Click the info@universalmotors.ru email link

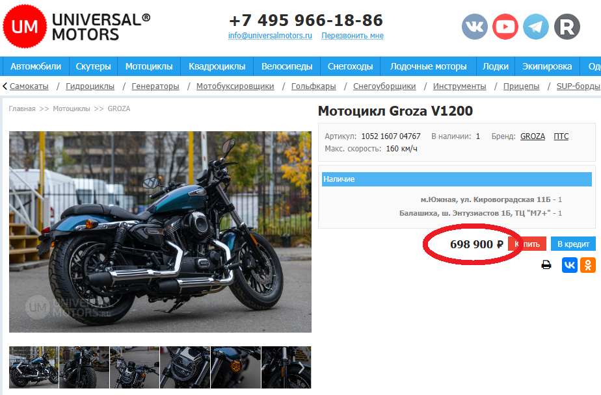270,36
